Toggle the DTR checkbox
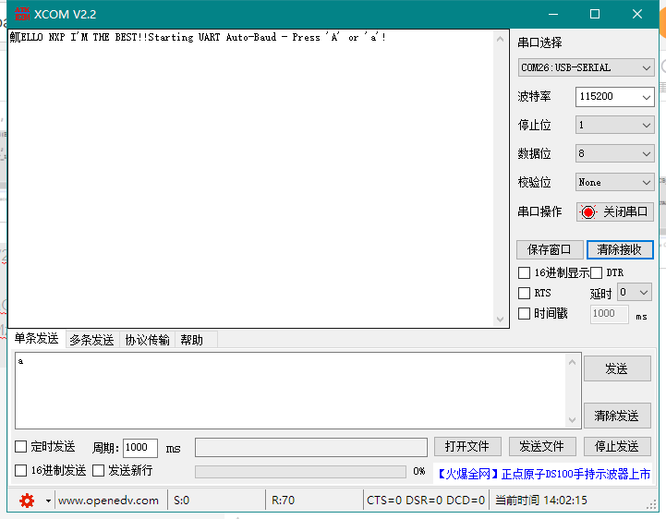Image resolution: width=666 pixels, height=519 pixels. coord(597,272)
